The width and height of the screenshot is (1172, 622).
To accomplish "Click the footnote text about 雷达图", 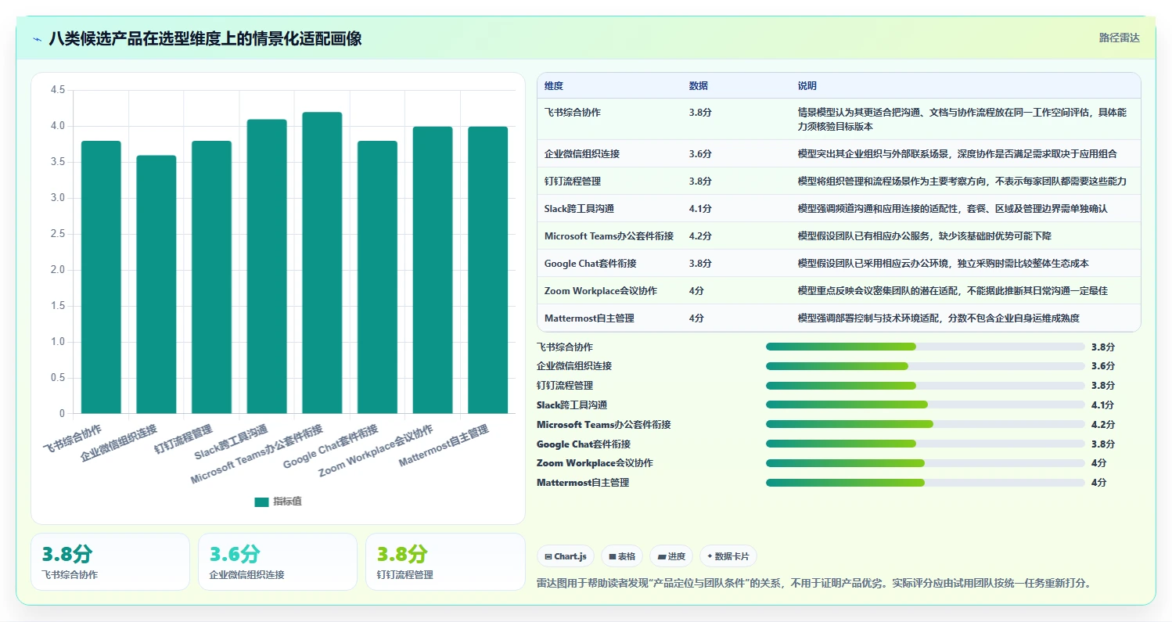I will coord(814,583).
